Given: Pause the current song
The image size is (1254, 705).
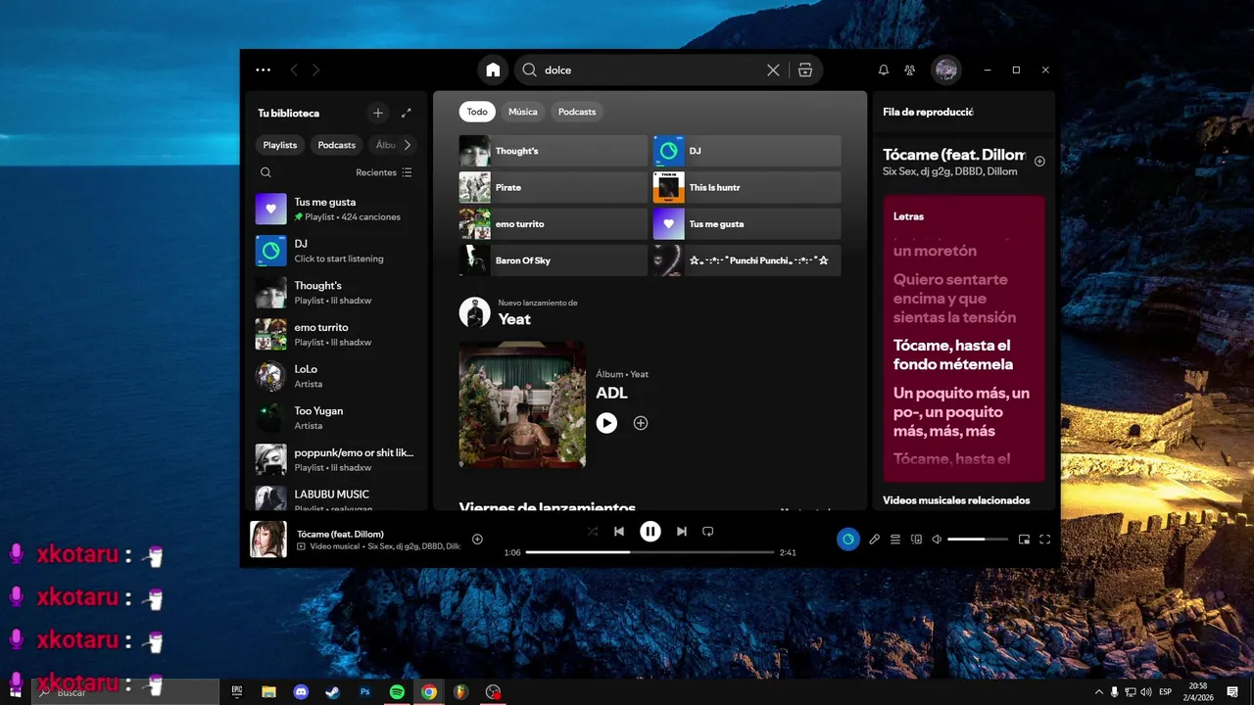Looking at the screenshot, I should (x=651, y=531).
